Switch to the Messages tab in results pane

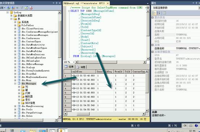pos(81,67)
